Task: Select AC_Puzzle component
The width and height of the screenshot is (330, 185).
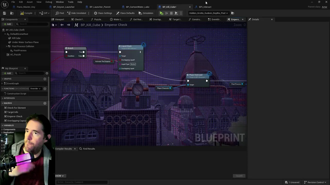Action: [15, 54]
